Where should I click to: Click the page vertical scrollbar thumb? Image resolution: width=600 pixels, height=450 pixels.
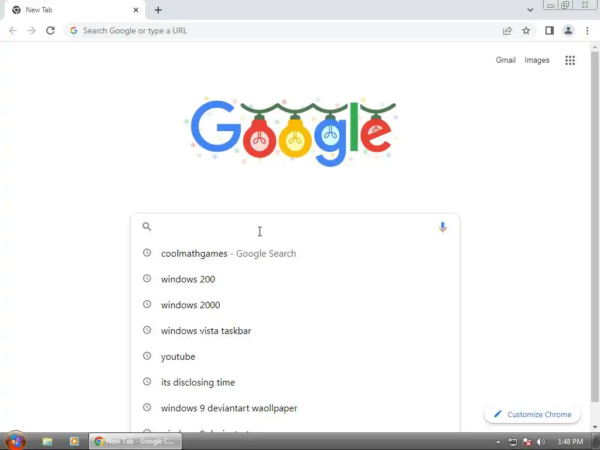point(595,227)
